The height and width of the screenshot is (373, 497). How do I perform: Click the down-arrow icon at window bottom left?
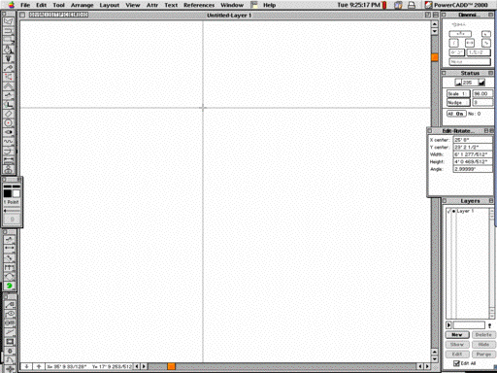[x=26, y=366]
